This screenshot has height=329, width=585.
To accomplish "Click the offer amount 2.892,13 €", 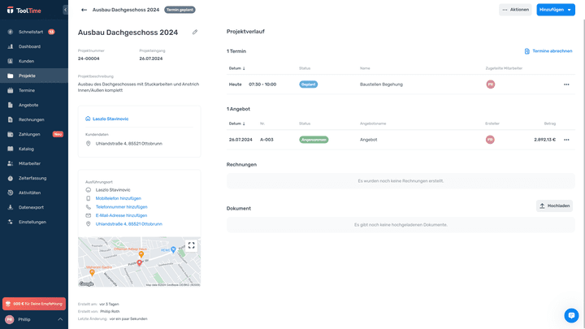I will 544,140.
